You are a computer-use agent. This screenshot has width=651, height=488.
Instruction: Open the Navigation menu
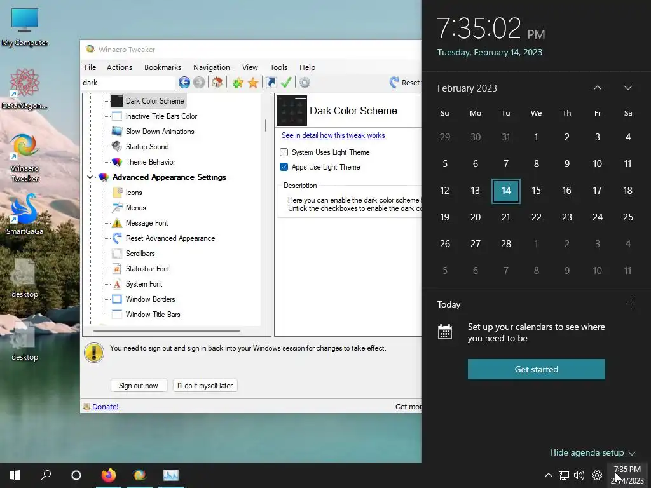(211, 67)
